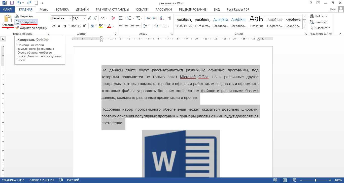
Task: Apply the Подзаголовок style
Action: coord(275,22)
